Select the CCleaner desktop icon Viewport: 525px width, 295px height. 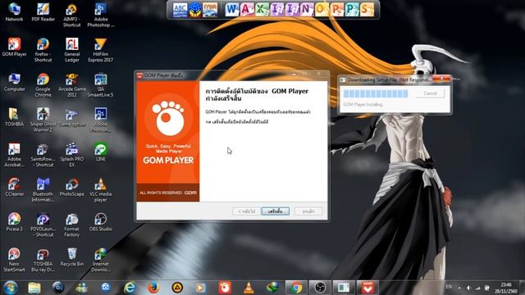(14, 187)
